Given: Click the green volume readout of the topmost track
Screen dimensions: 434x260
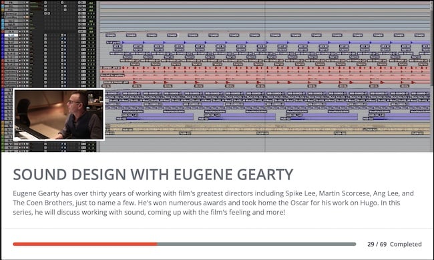Looking at the screenshot, I should point(91,3).
